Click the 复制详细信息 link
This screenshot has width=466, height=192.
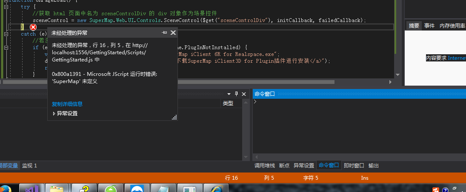coord(67,104)
